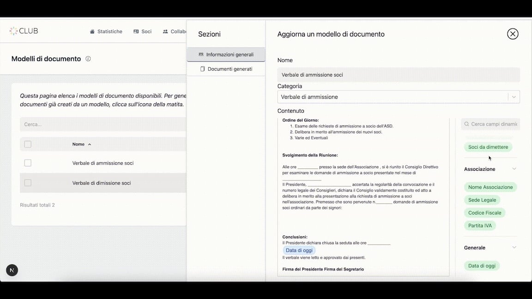Collapse the Associazione section
The height and width of the screenshot is (299, 532).
pos(514,169)
